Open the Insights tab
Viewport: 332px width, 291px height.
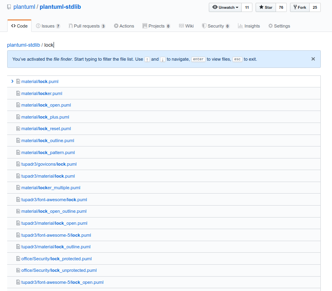[249, 26]
